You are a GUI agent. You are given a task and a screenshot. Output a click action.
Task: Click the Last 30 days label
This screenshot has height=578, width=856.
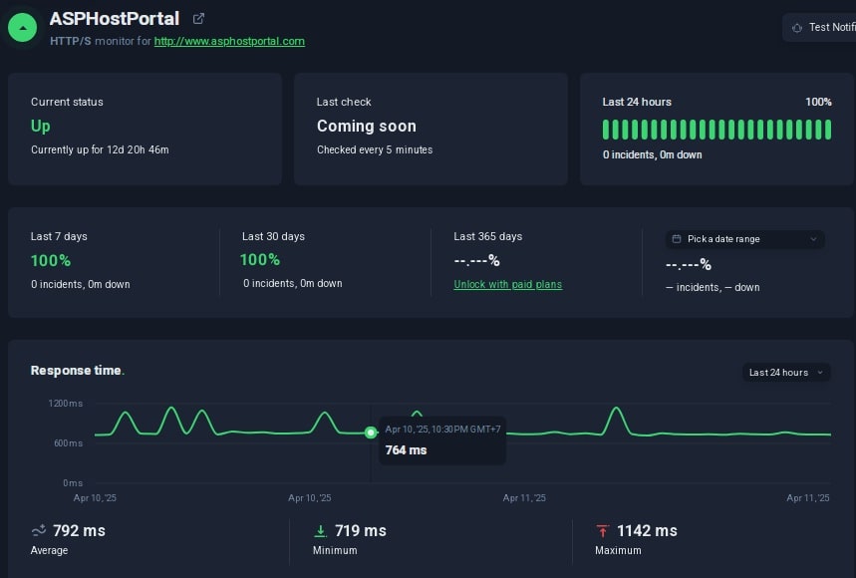(x=273, y=236)
